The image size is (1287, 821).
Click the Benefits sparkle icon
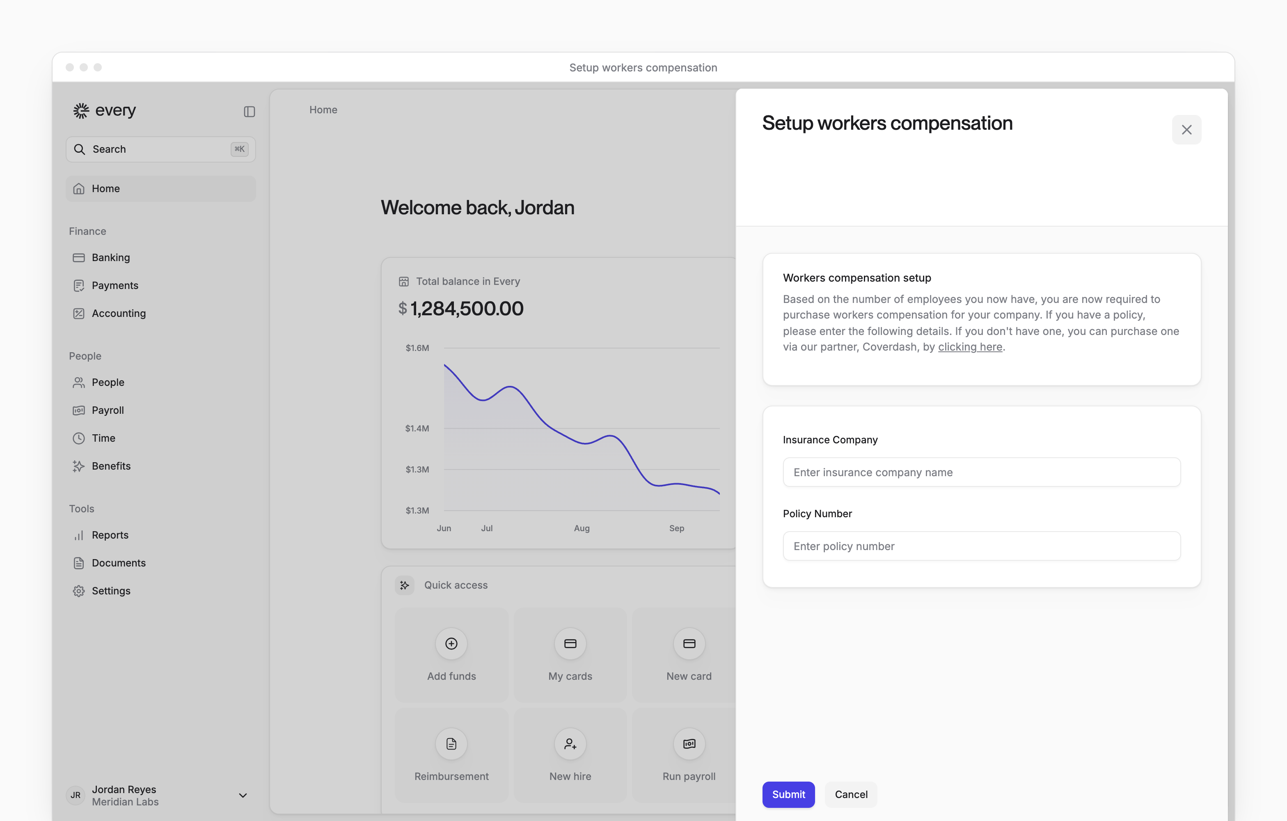78,466
